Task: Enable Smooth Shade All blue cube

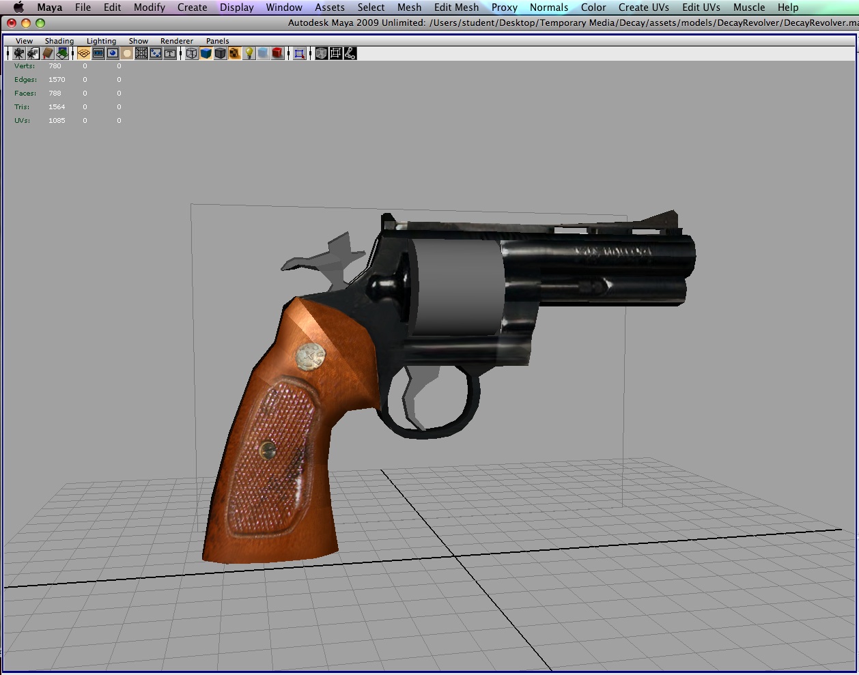Action: pos(206,53)
